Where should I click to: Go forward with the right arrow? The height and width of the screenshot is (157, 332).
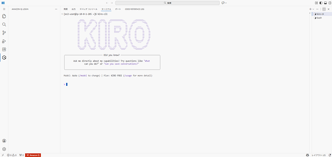111,3
